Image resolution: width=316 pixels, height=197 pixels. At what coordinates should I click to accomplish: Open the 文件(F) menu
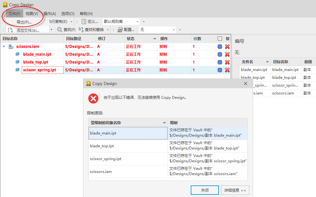(x=14, y=14)
